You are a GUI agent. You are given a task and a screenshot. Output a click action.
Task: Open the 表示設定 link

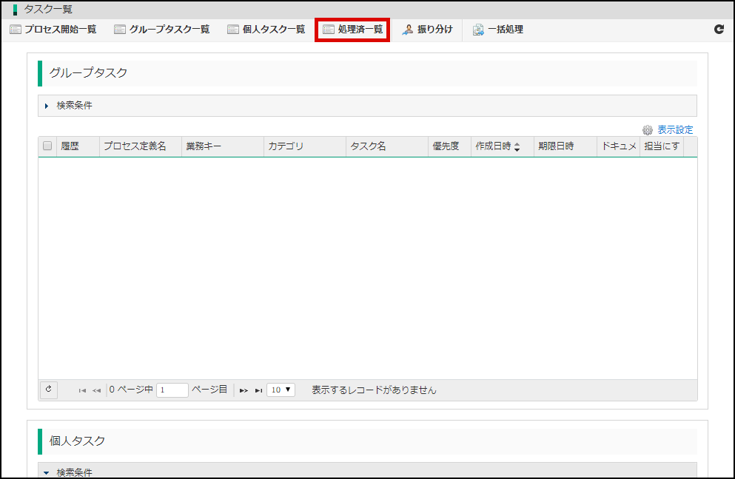pos(675,130)
